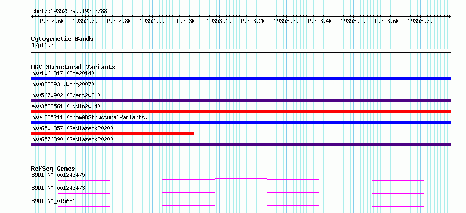Click the 19352.8k ruler tick label
Image resolution: width=466 pixels, height=213 pixels.
pos(118,21)
